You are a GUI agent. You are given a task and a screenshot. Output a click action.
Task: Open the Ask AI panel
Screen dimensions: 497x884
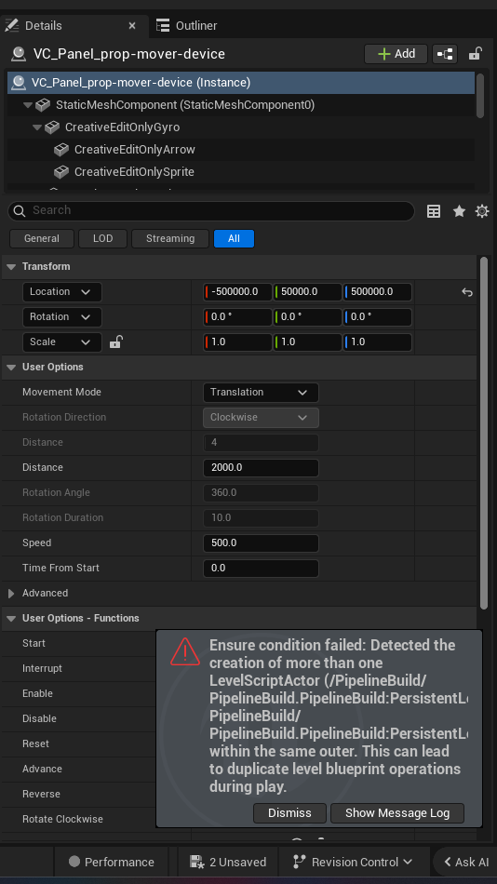(x=465, y=862)
